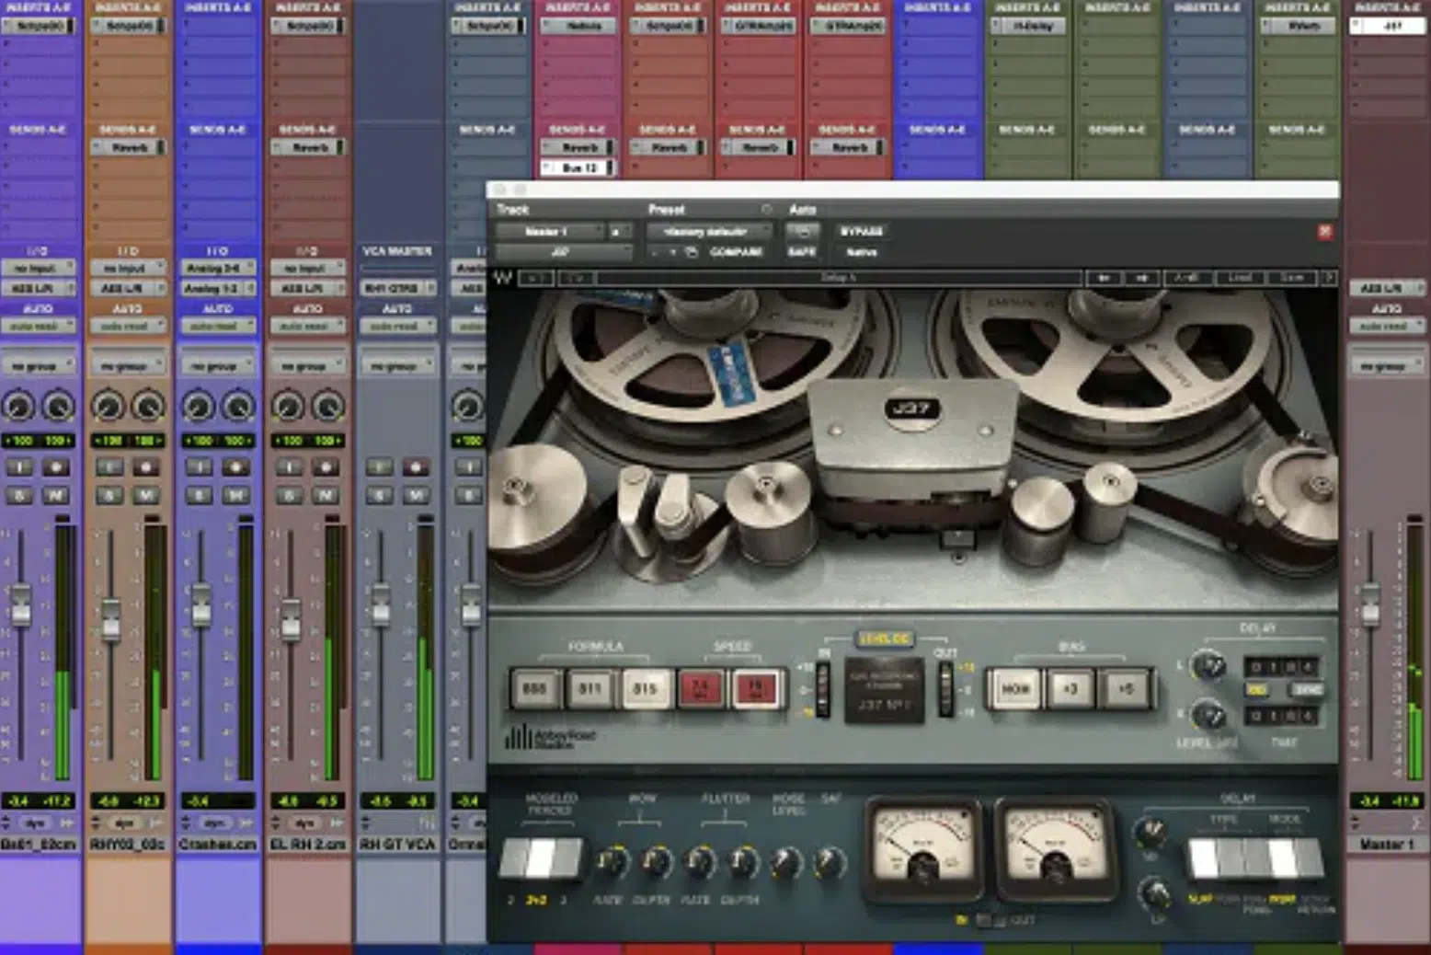The height and width of the screenshot is (955, 1431).
Task: Toggle the Level Link button
Action: [884, 639]
